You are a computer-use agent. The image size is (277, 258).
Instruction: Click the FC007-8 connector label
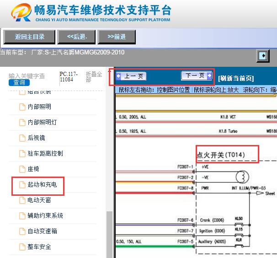[185, 188]
